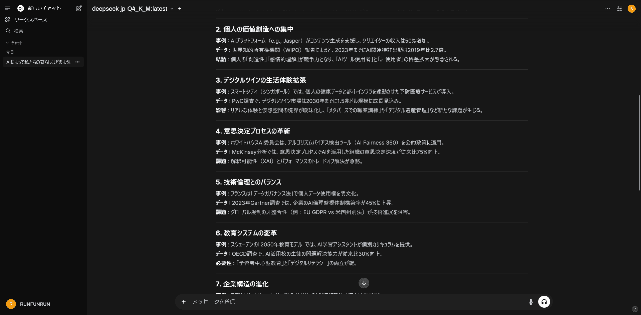
Task: Open user avatar menu at top right
Action: (x=632, y=9)
